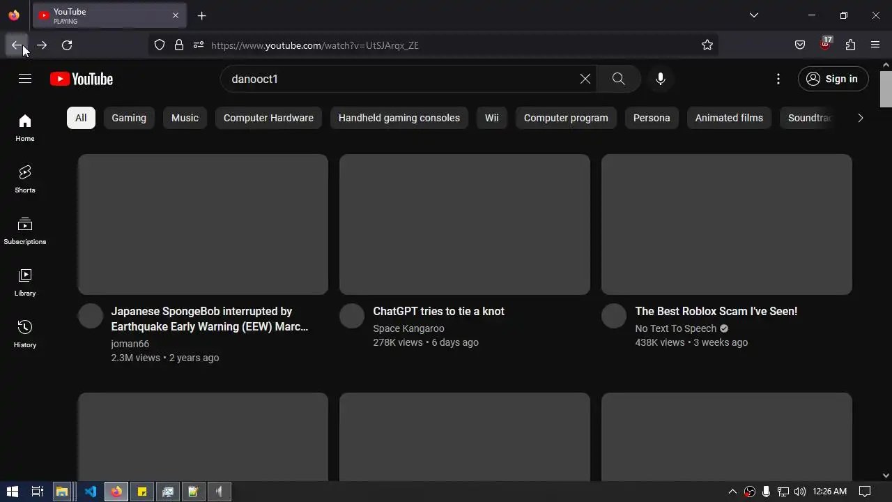Image resolution: width=892 pixels, height=502 pixels.
Task: Open File Explorer from the taskbar
Action: [x=62, y=492]
